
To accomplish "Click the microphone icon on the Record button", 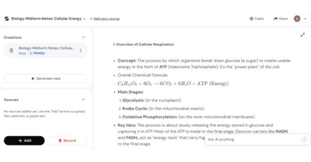I will point(60,141).
